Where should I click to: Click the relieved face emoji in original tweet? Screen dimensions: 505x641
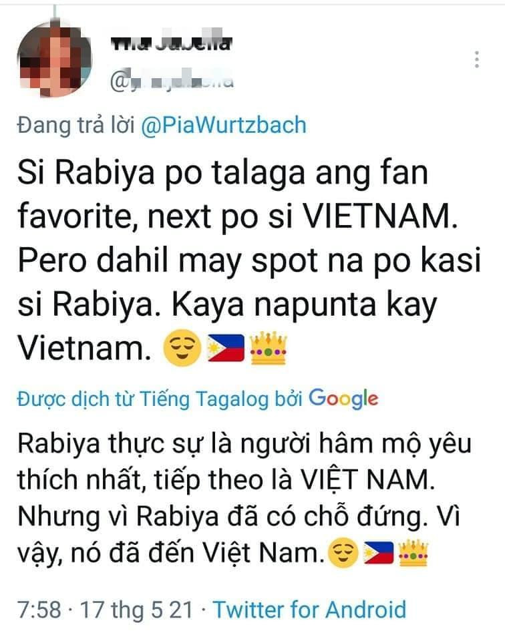tap(182, 347)
